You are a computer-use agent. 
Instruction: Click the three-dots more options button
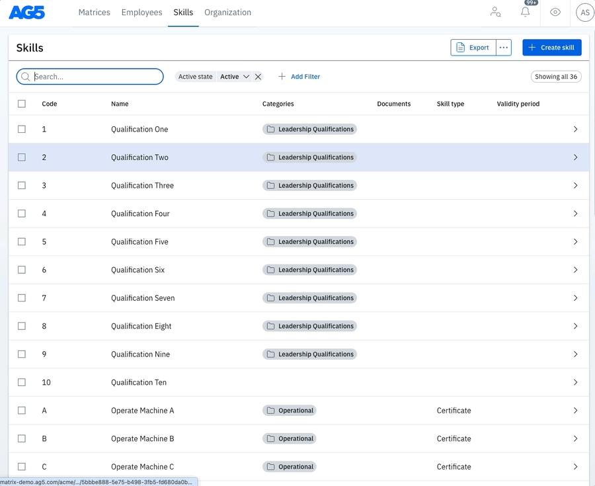504,48
